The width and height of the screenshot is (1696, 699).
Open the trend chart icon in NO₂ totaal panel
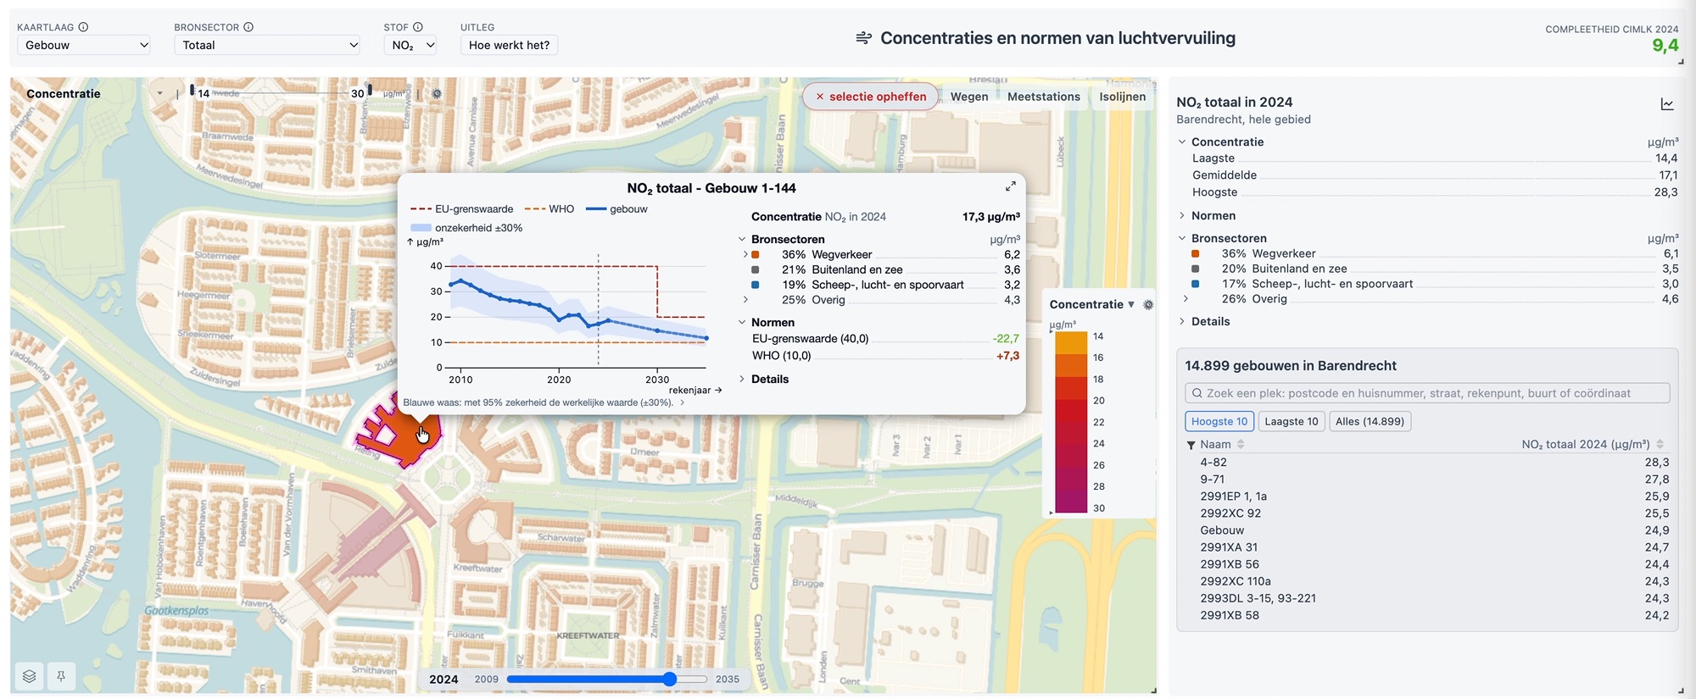tap(1667, 104)
